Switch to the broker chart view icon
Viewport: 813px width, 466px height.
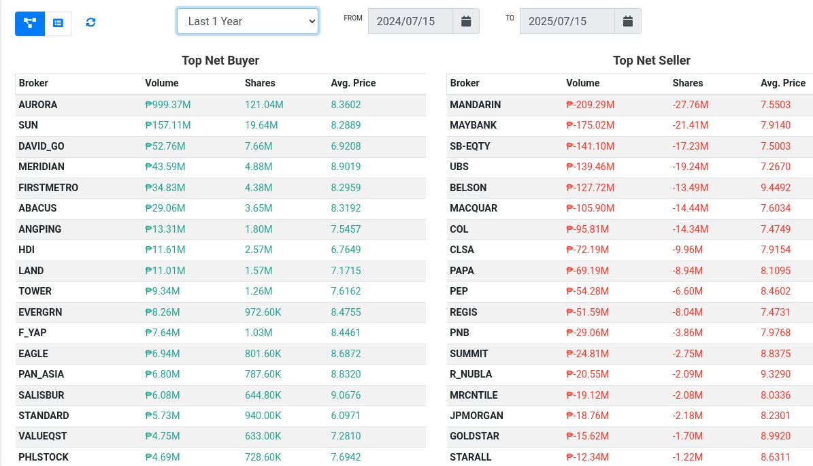(30, 23)
